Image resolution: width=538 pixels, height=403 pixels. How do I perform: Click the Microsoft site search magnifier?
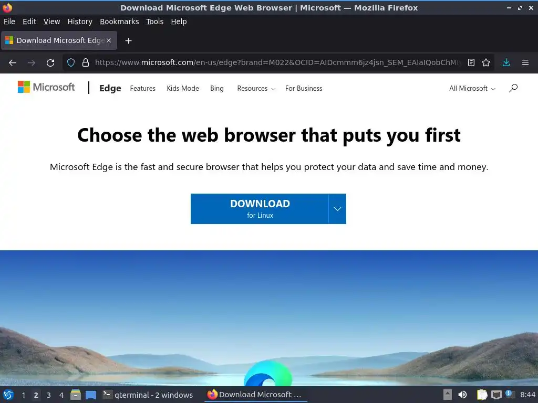point(513,88)
